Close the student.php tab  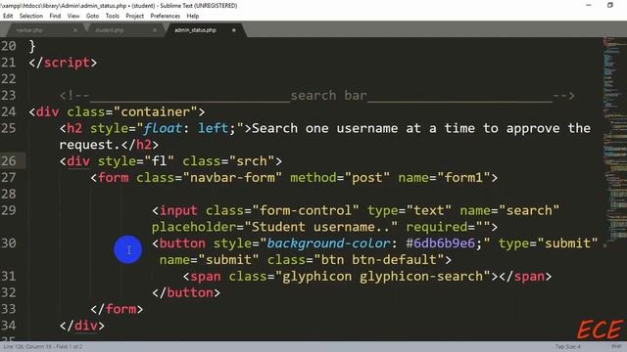point(155,30)
